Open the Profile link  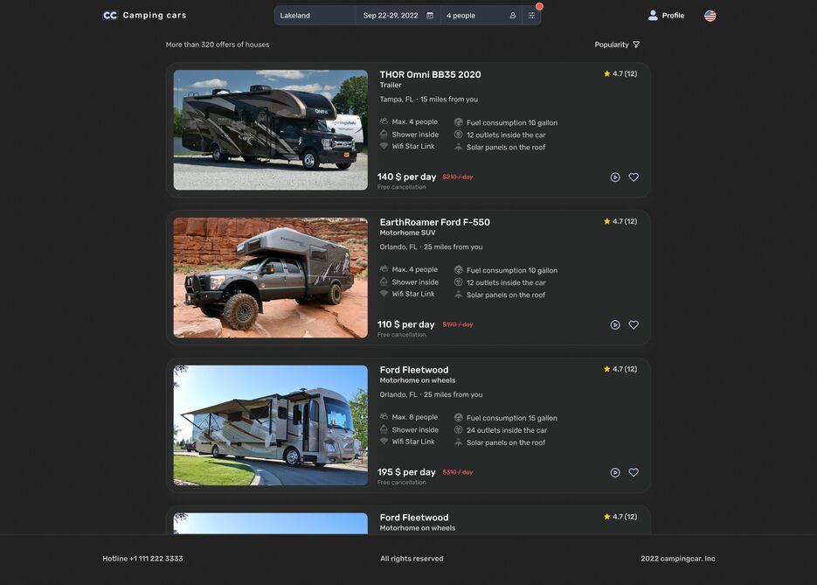pos(667,16)
